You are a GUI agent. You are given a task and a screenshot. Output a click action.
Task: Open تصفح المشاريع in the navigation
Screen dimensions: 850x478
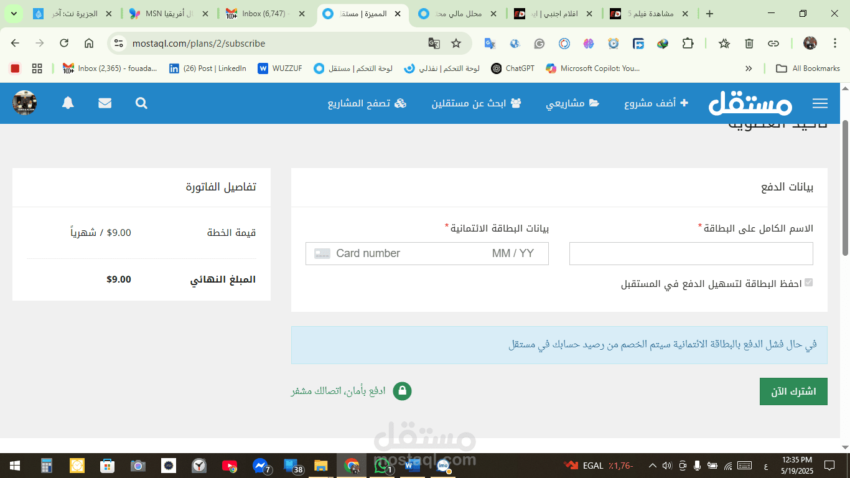[367, 103]
